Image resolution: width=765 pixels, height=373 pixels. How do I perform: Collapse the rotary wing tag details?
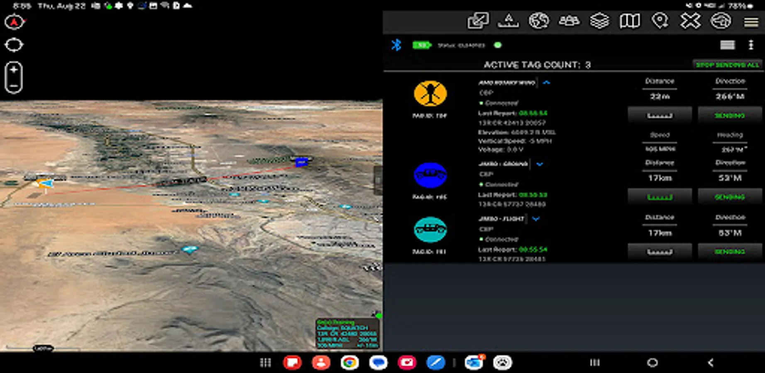pyautogui.click(x=546, y=82)
